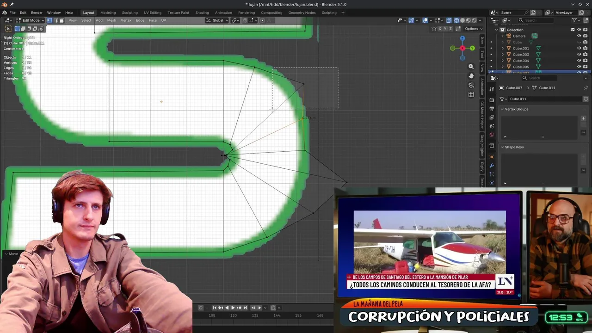Open the World properties tab icon

(492, 135)
